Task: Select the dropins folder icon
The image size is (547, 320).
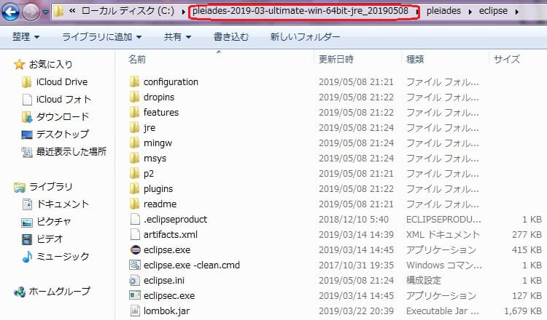Action: [135, 97]
